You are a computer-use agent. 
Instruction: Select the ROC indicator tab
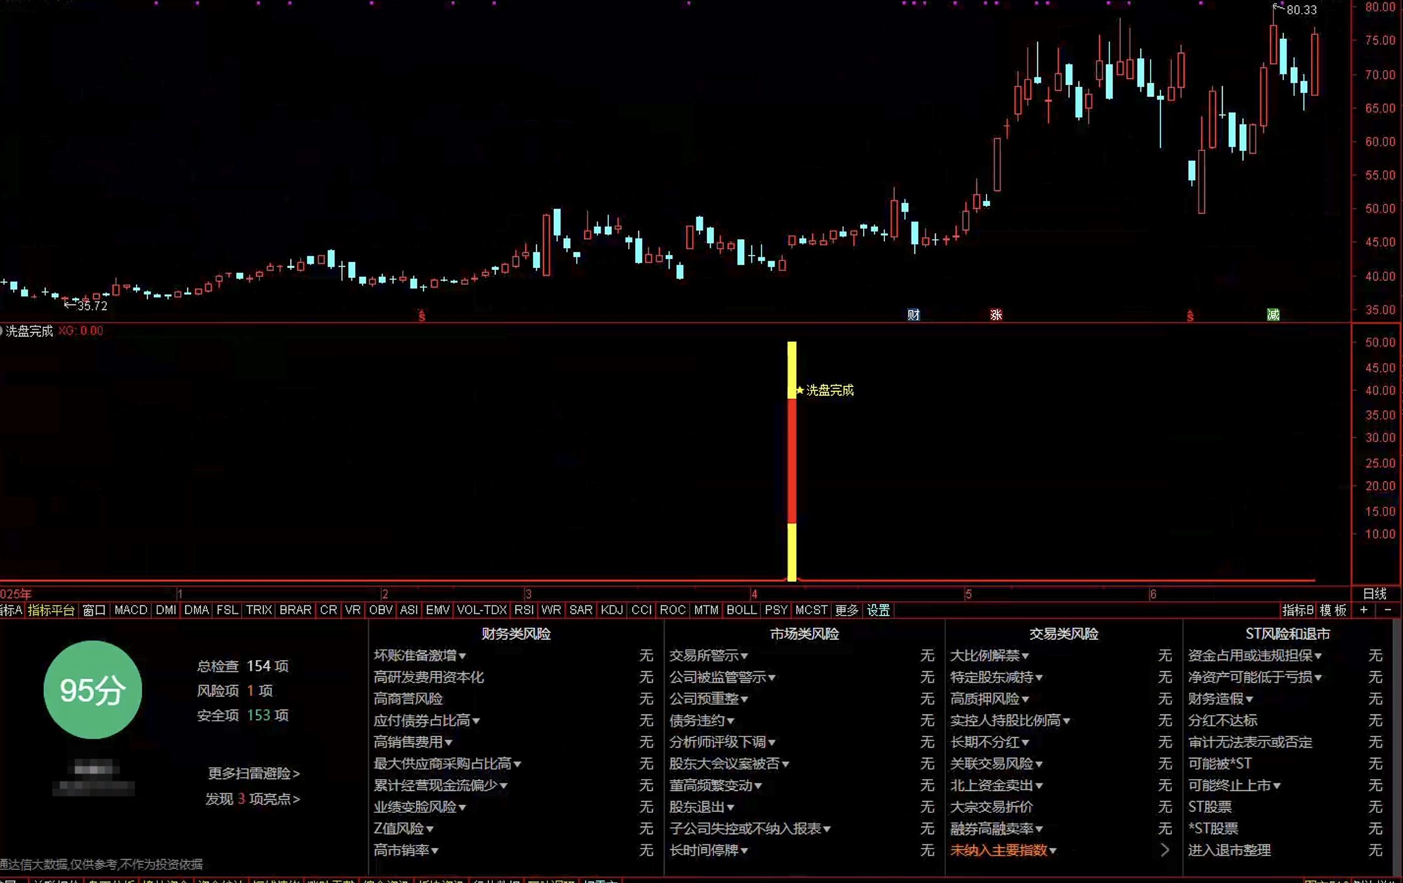(x=673, y=609)
